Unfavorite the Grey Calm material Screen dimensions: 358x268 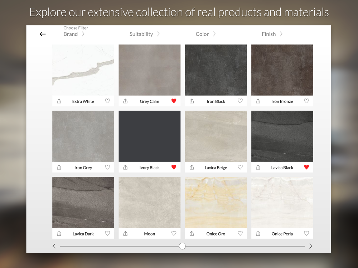(x=174, y=101)
